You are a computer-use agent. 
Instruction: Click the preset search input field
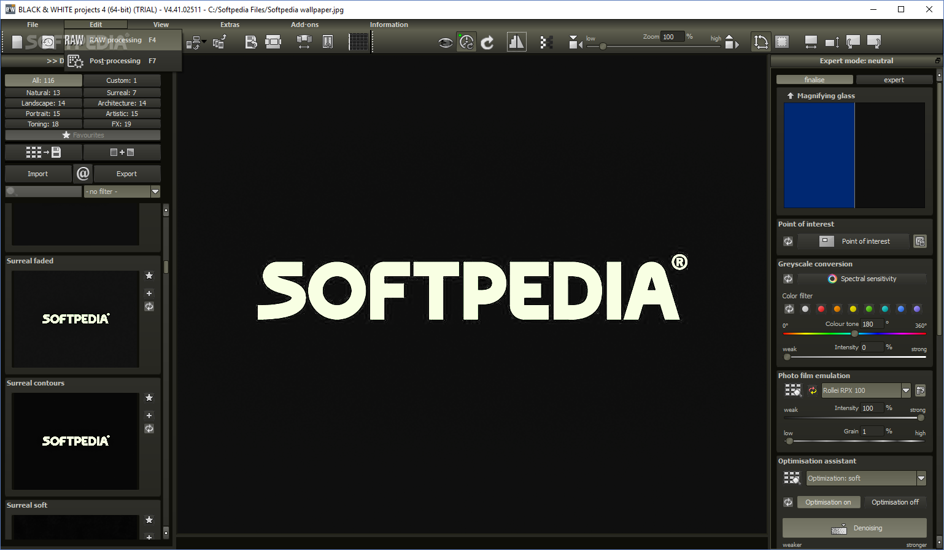coord(44,192)
